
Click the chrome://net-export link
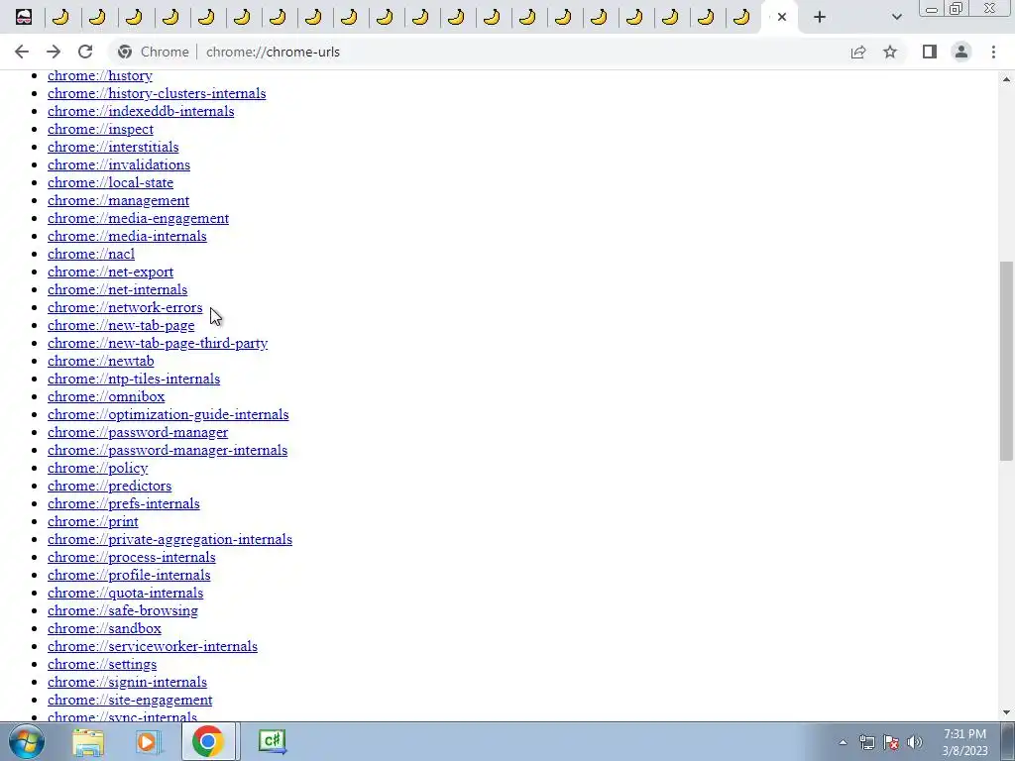point(110,272)
